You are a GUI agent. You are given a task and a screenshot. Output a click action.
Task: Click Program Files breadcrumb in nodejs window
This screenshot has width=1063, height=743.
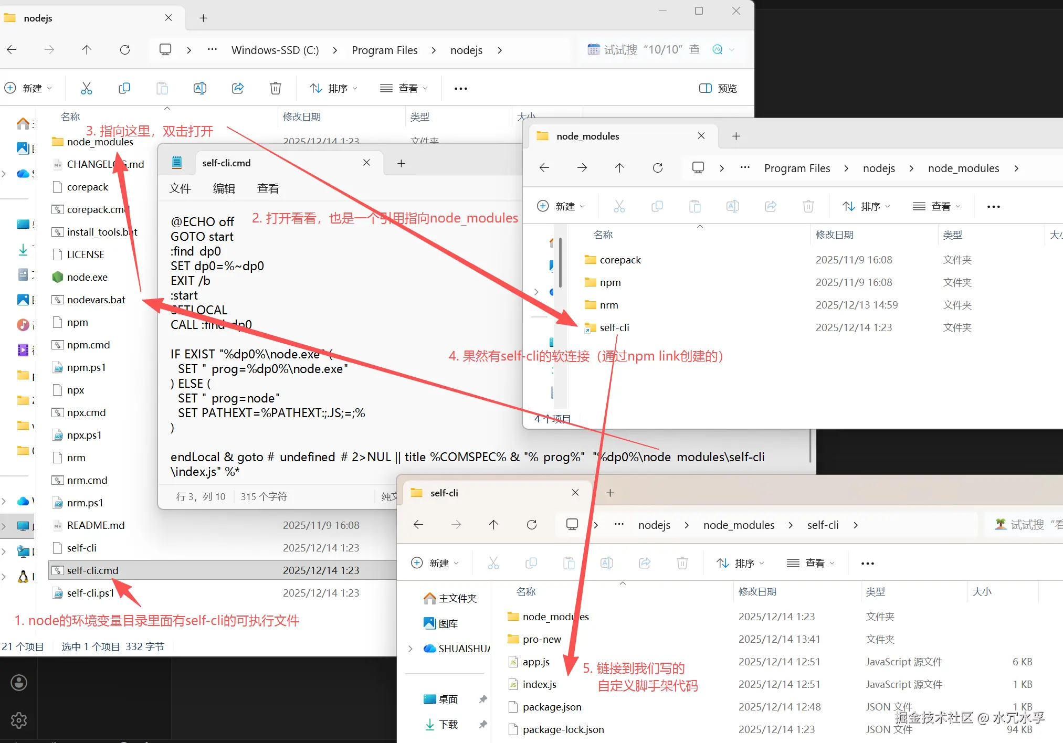(384, 50)
